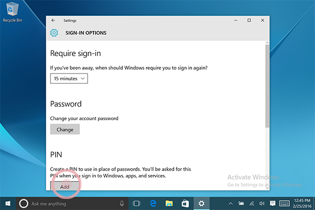Click the Settings window scrollbar thumb
The width and height of the screenshot is (315, 210).
(267, 86)
